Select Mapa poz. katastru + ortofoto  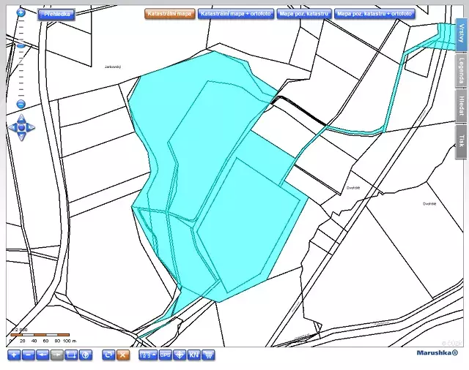pyautogui.click(x=374, y=13)
